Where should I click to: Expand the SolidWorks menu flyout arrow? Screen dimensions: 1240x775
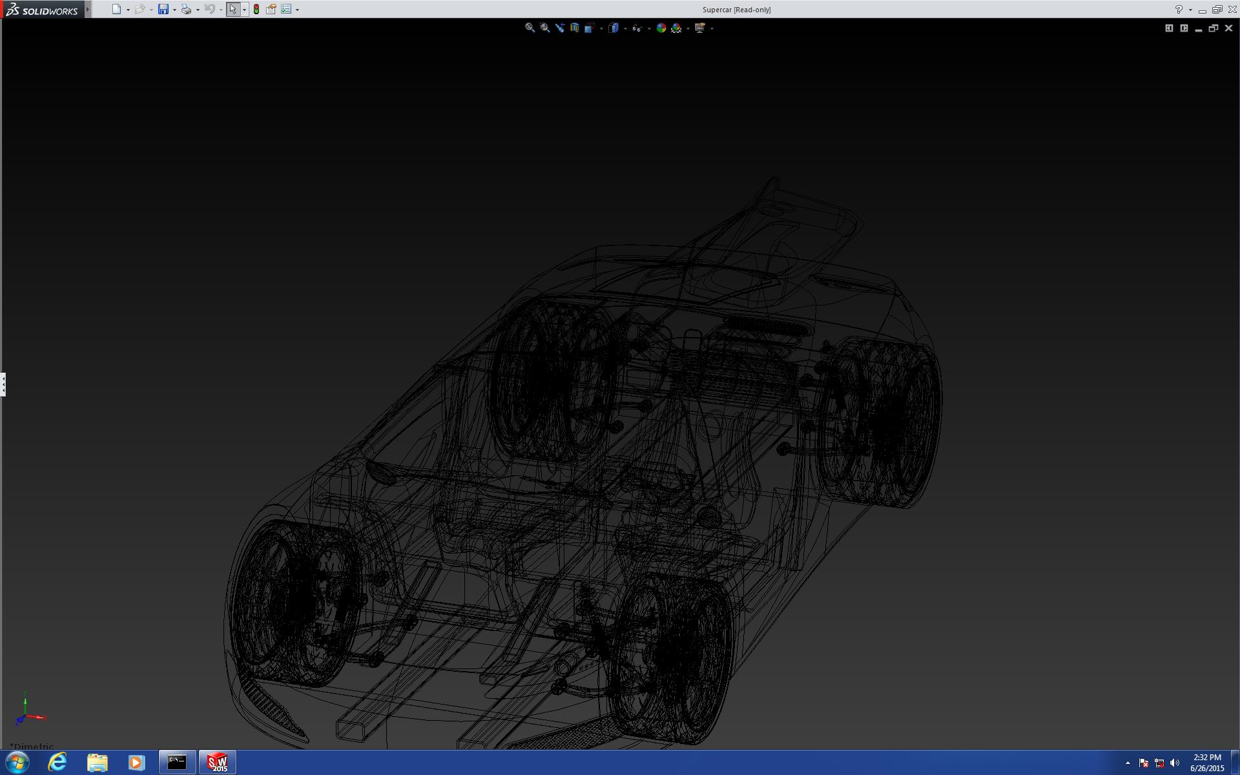click(x=88, y=9)
